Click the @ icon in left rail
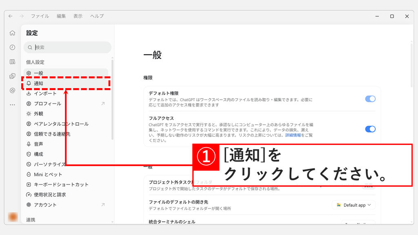 click(12, 91)
